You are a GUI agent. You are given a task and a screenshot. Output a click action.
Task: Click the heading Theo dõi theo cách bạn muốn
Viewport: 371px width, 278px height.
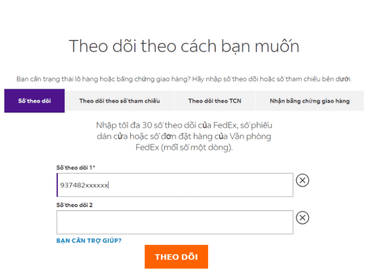pyautogui.click(x=184, y=46)
